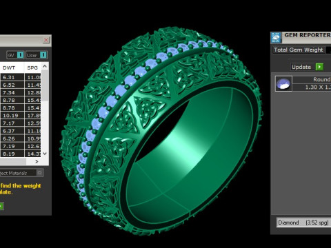Select the 6.37 DWT cell

(x=12, y=131)
